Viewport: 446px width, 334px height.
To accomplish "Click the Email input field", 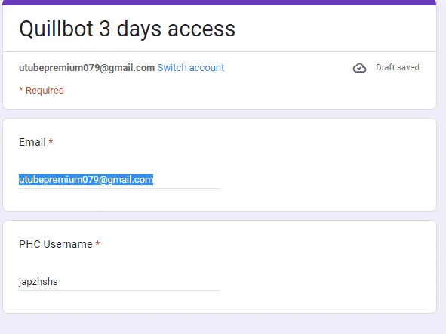I will [x=119, y=180].
